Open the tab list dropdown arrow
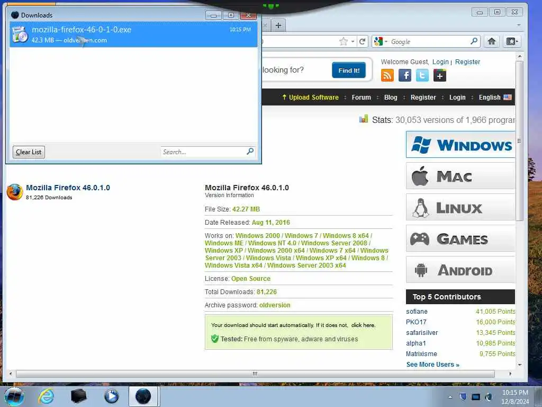The width and height of the screenshot is (542, 407). click(x=519, y=25)
